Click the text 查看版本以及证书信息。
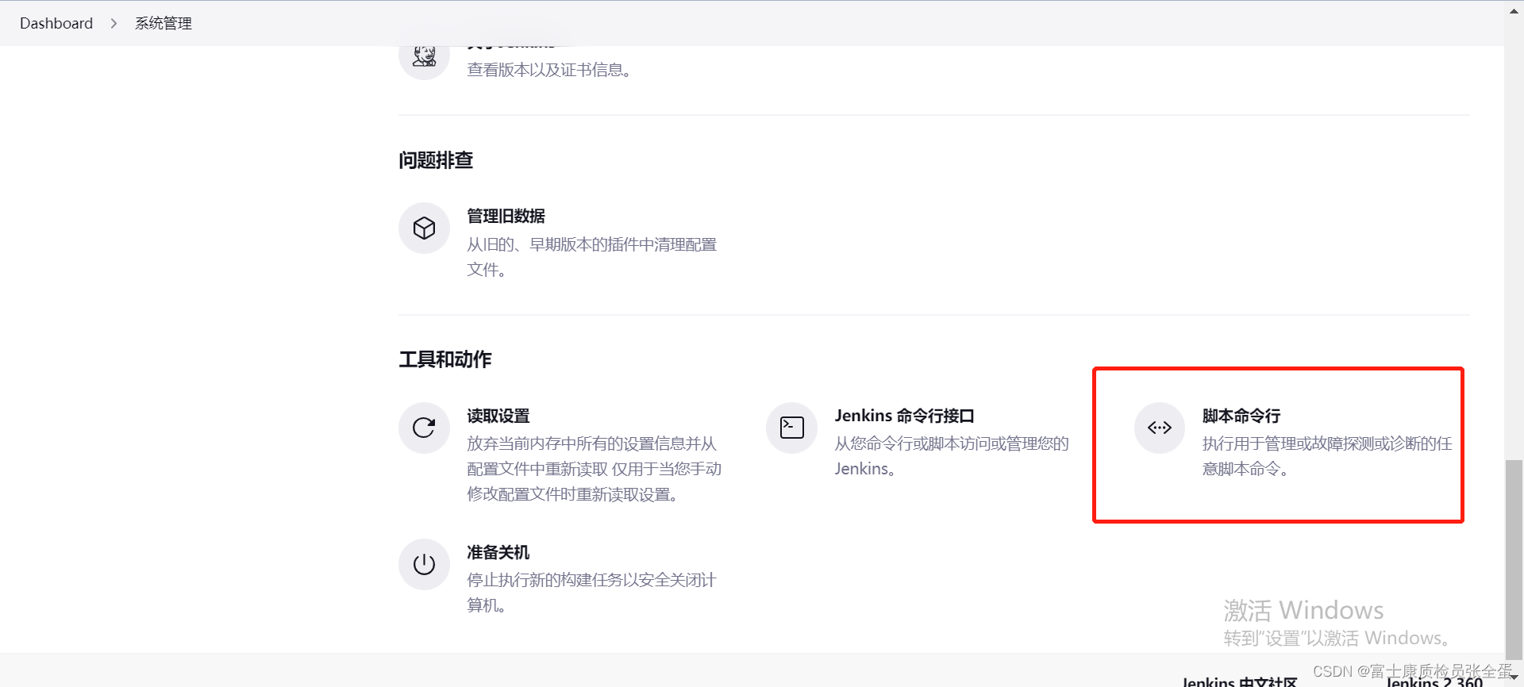 (x=549, y=70)
